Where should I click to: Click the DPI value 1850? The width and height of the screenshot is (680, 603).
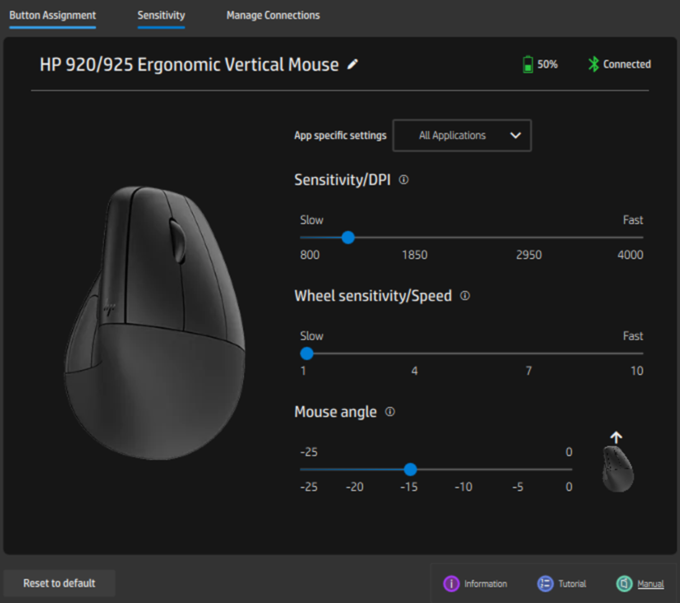click(415, 255)
